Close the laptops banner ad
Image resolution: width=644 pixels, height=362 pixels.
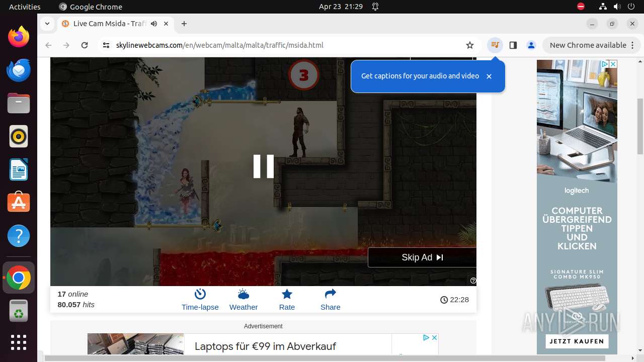tap(434, 337)
